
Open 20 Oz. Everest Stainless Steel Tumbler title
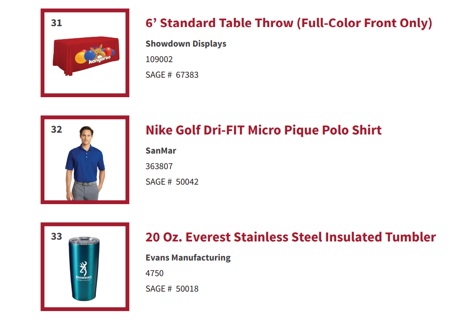[x=290, y=237]
